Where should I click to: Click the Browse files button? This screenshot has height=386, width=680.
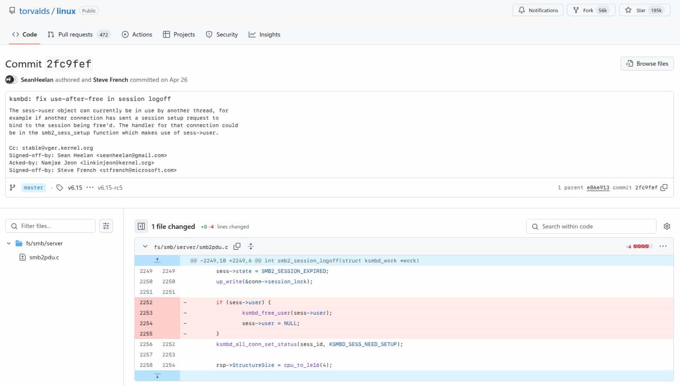tap(647, 64)
